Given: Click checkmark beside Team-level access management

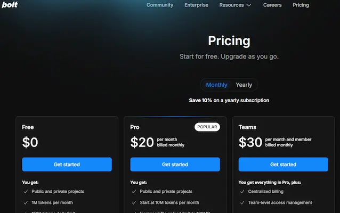Looking at the screenshot, I should coord(242,202).
